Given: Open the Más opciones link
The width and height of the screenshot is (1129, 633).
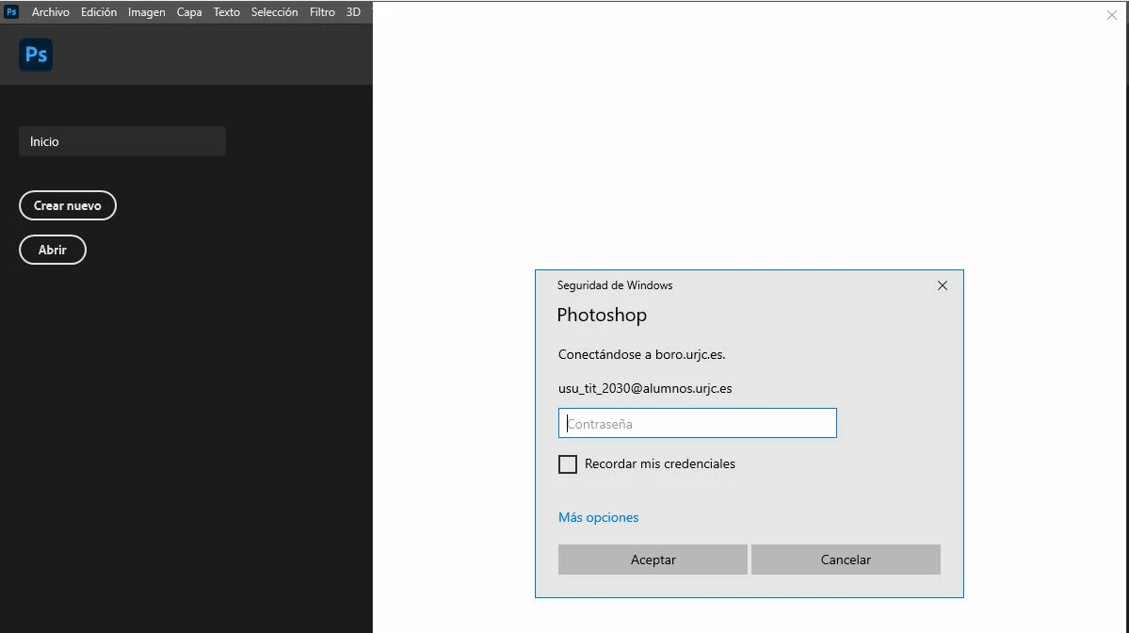Looking at the screenshot, I should (598, 518).
